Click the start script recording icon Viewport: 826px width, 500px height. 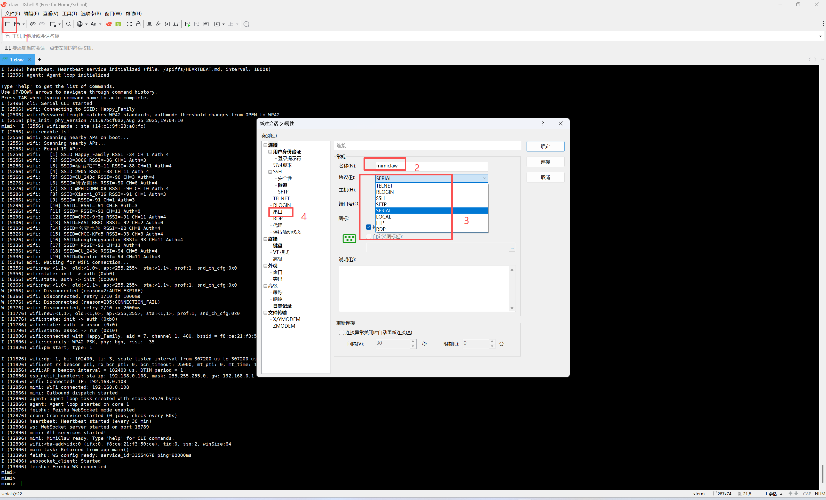pyautogui.click(x=188, y=24)
